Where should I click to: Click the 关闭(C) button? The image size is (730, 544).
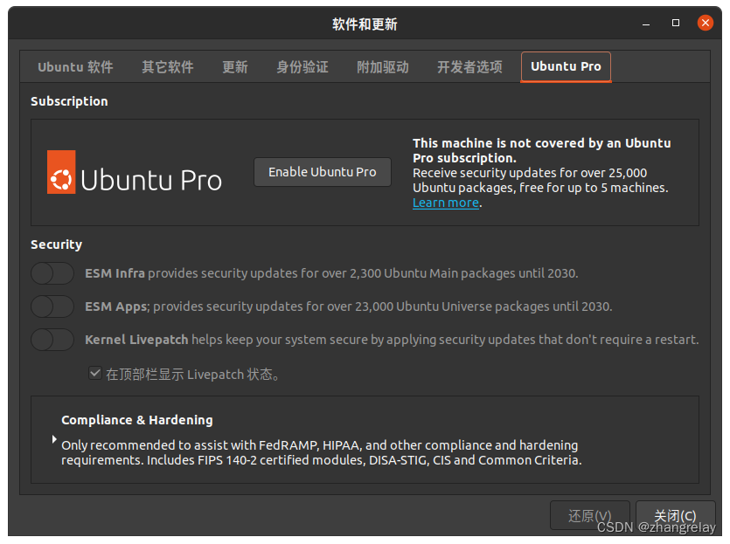675,515
